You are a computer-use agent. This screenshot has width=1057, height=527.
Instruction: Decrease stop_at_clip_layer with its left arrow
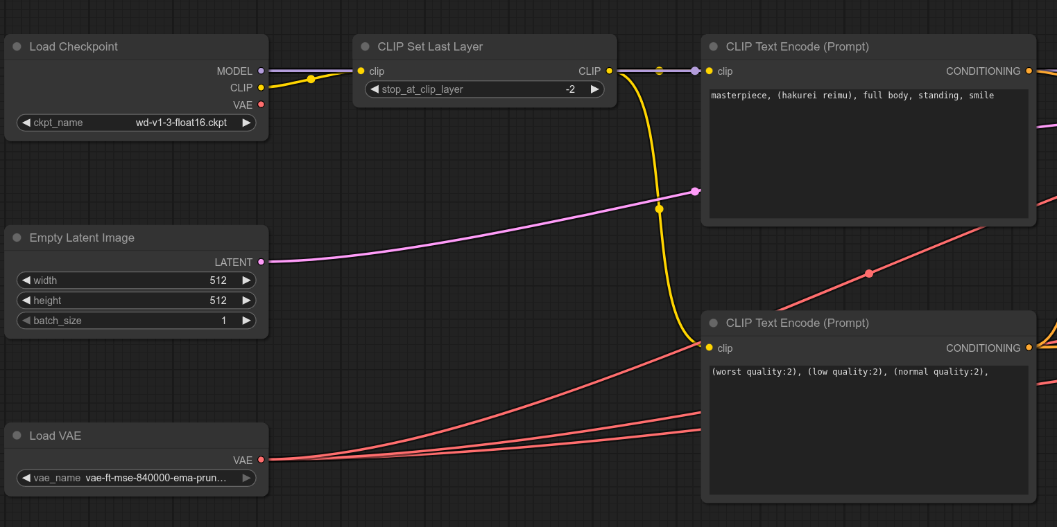coord(375,89)
